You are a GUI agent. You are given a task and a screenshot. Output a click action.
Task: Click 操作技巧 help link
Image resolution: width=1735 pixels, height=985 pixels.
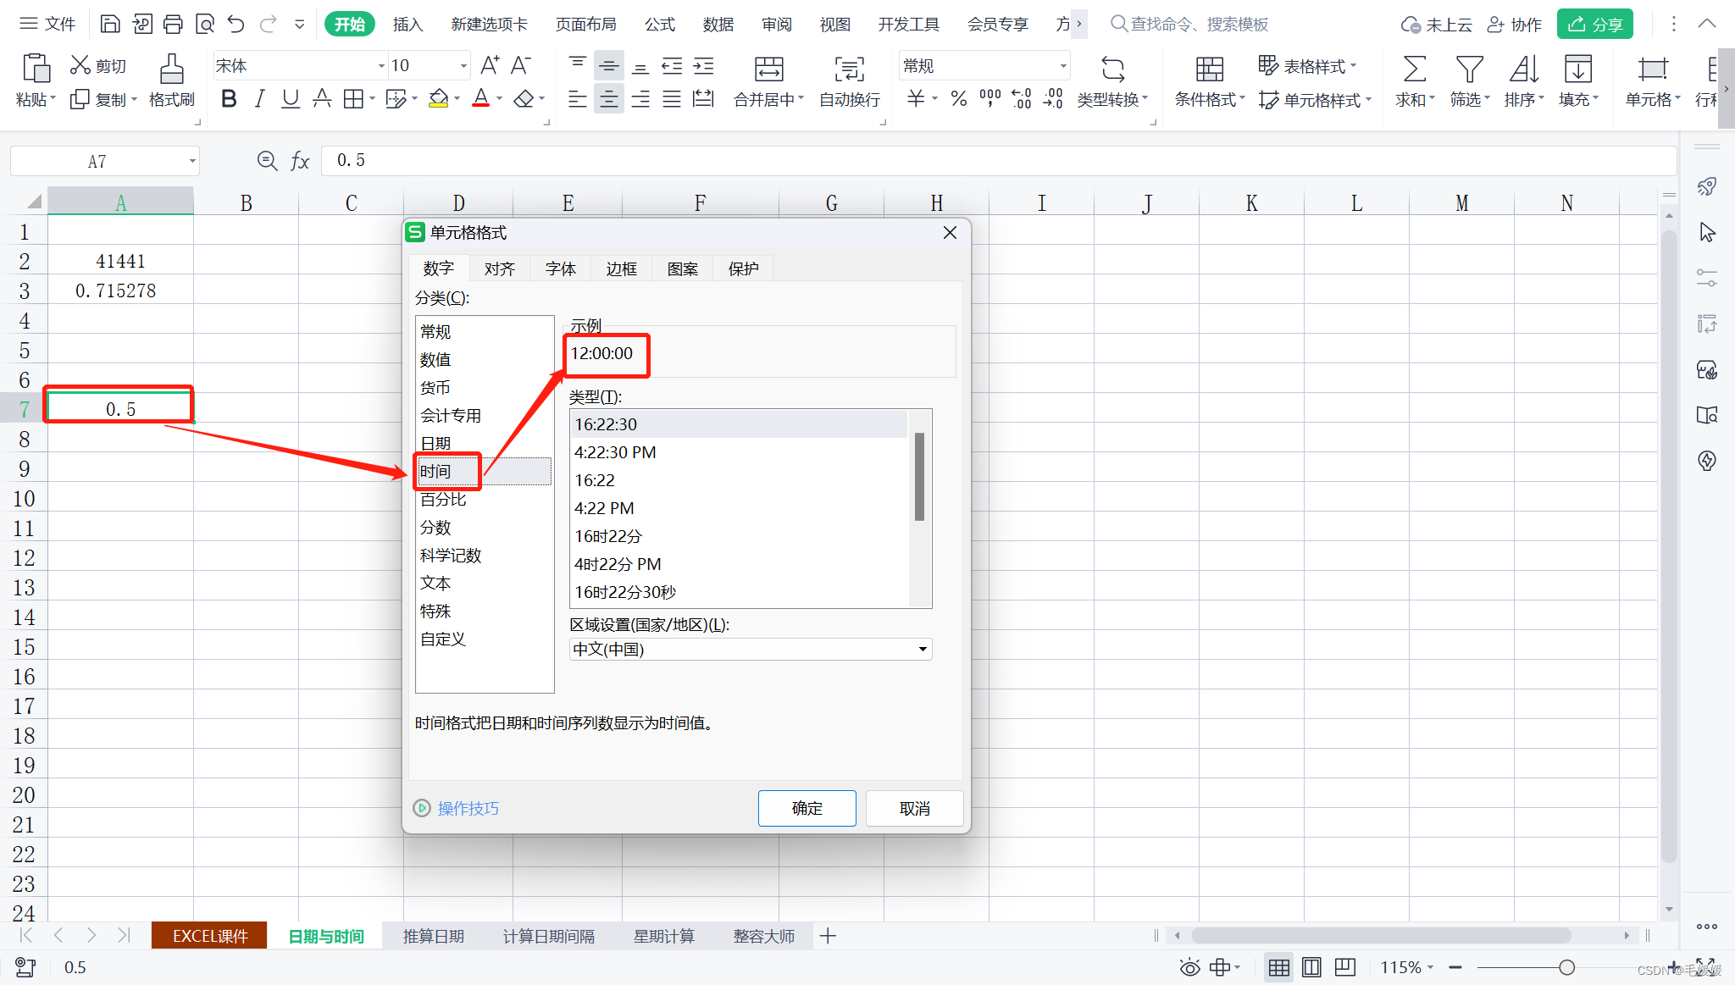(468, 809)
